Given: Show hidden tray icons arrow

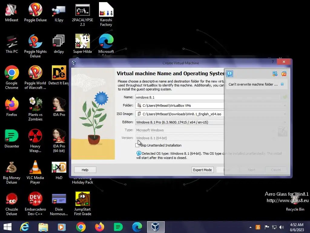Looking at the screenshot, I should [250, 227].
